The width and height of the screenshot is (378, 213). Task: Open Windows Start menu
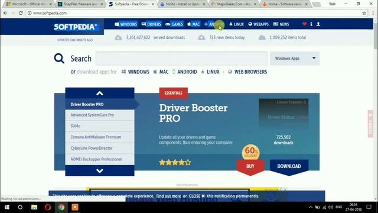[x=6, y=207]
